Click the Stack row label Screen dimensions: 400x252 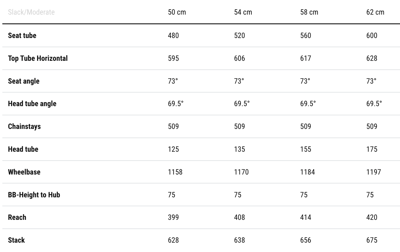16,240
